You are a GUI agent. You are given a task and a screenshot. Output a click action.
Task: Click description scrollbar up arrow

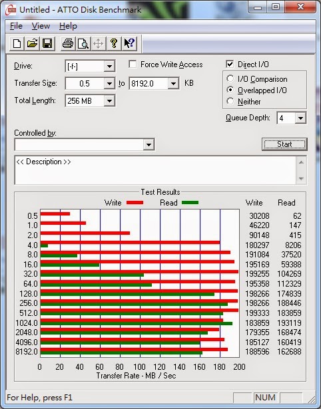point(301,162)
